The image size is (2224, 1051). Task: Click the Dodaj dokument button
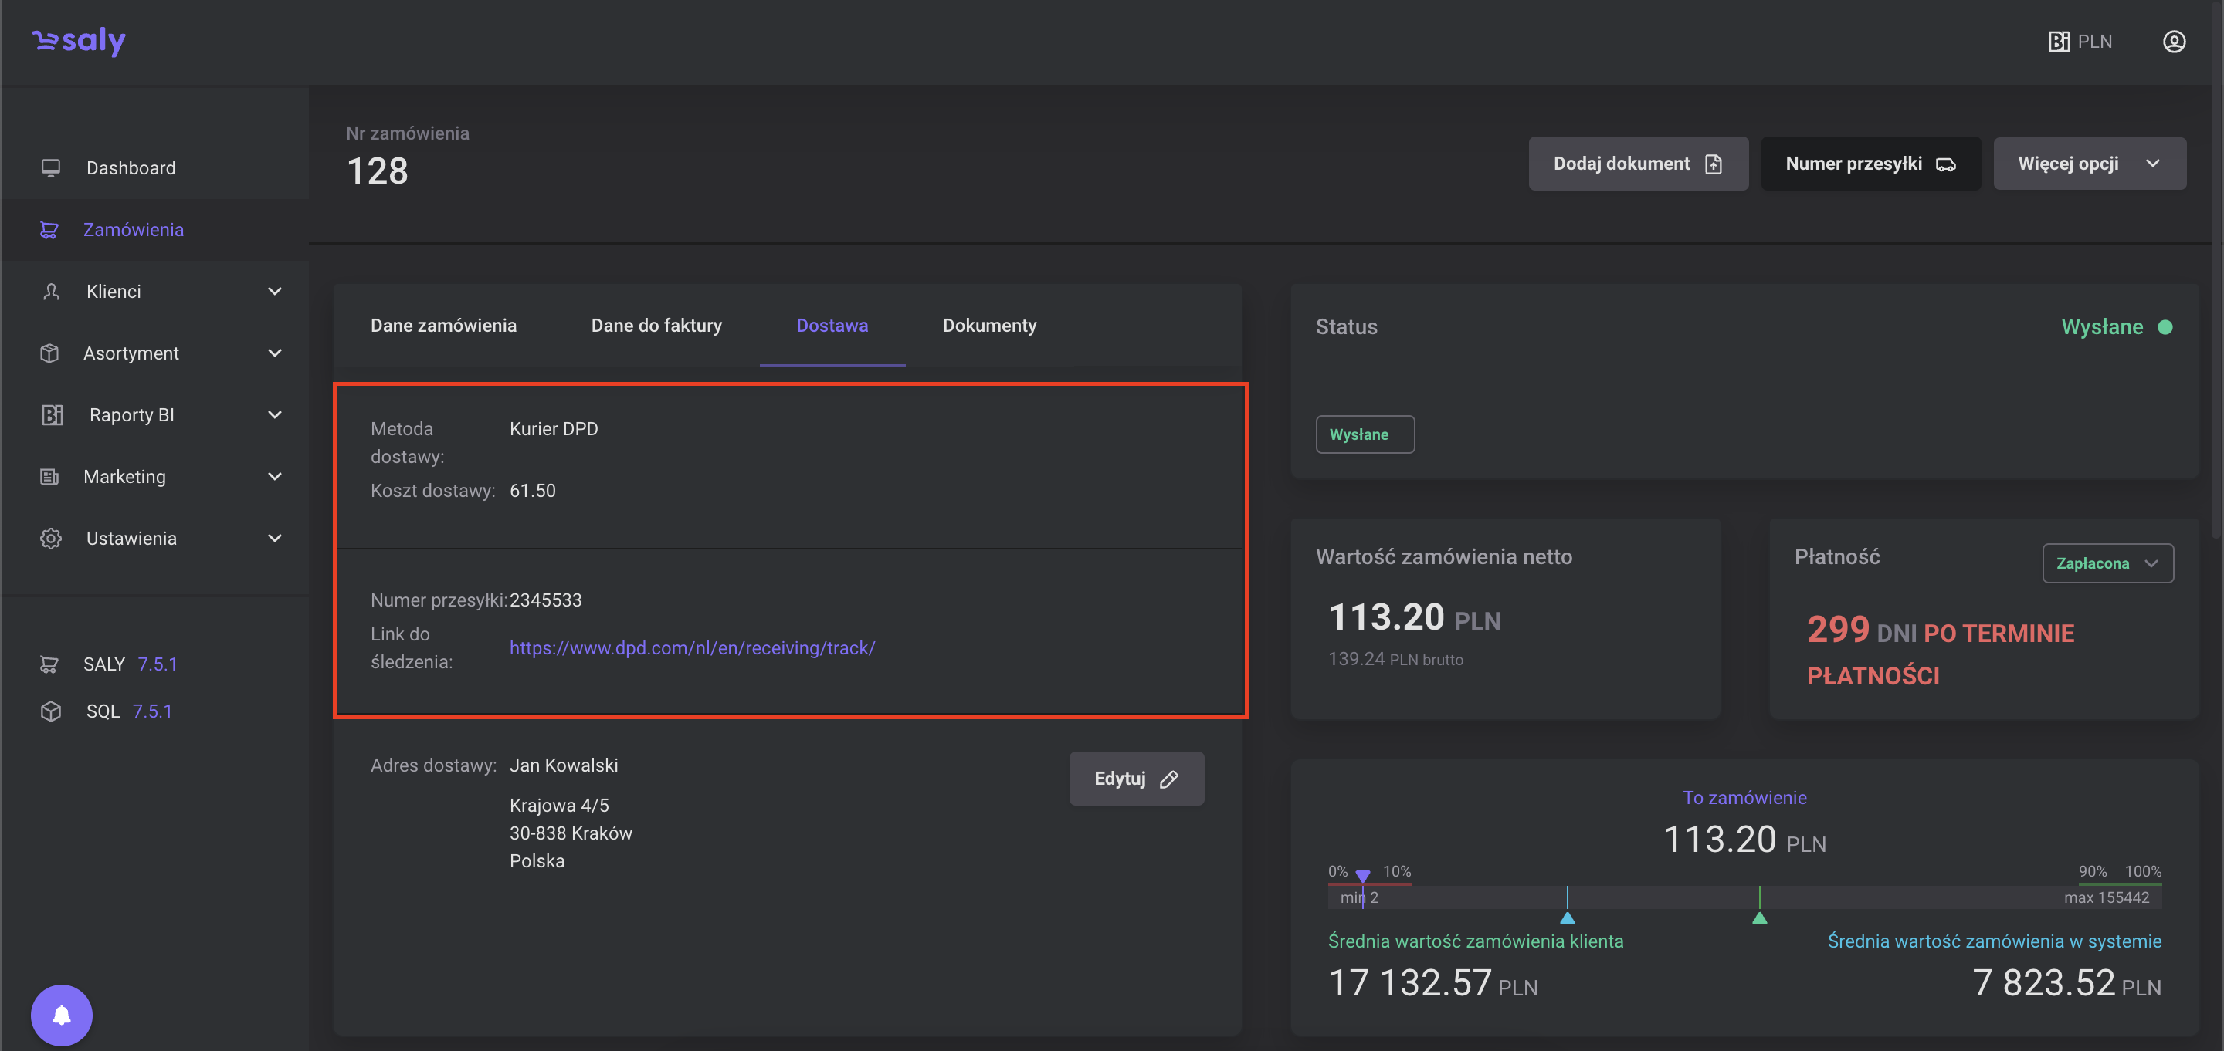[x=1637, y=164]
